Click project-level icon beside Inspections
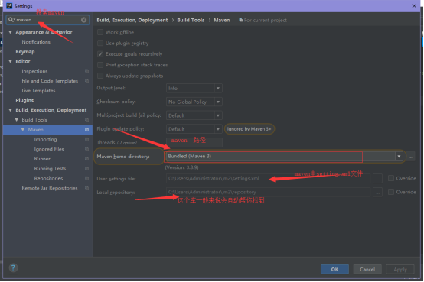 point(86,71)
